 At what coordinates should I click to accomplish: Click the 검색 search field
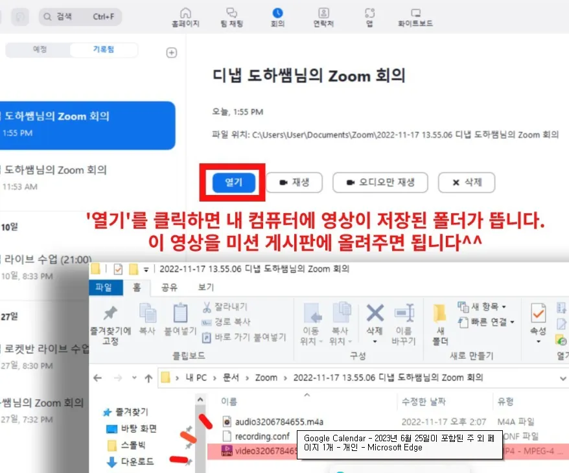point(80,17)
